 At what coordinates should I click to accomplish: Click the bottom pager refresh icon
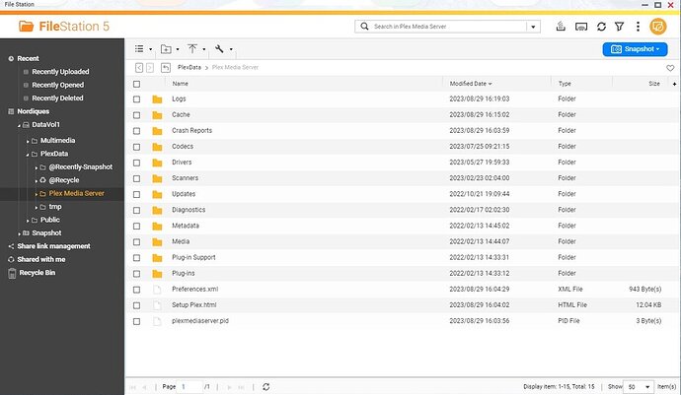pos(265,386)
